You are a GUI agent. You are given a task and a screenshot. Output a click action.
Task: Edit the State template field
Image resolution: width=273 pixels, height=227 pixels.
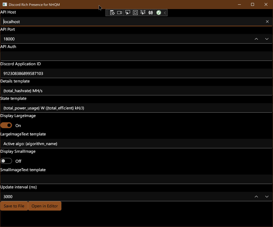[x=136, y=108]
